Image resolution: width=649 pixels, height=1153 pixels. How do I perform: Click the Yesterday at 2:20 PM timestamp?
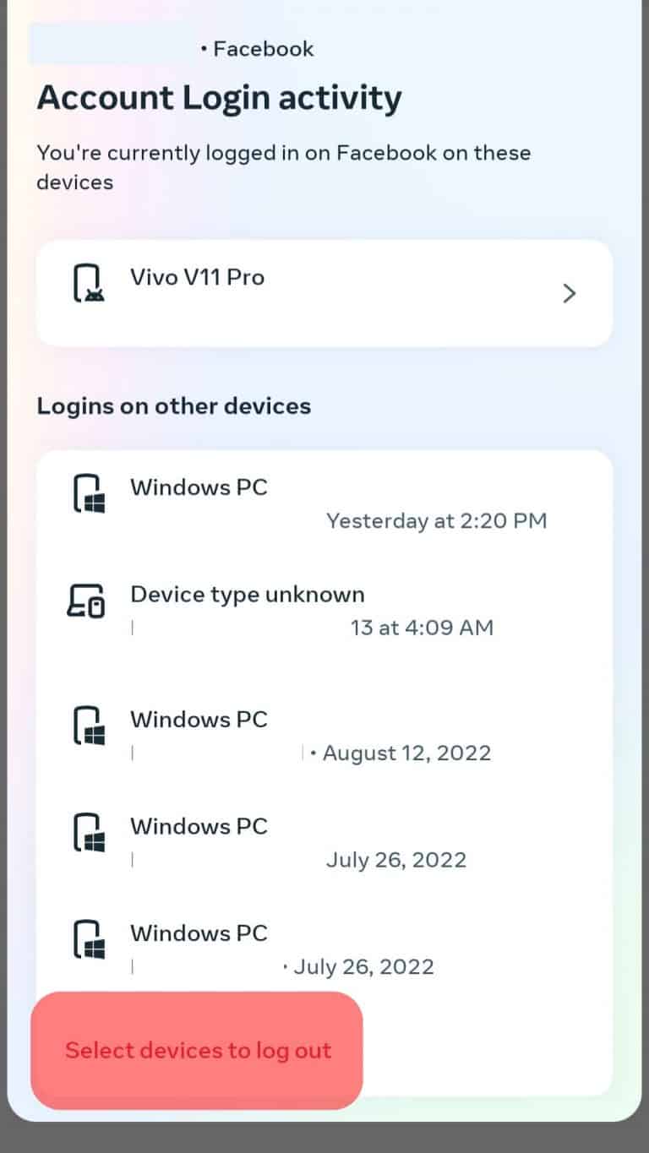pyautogui.click(x=436, y=520)
